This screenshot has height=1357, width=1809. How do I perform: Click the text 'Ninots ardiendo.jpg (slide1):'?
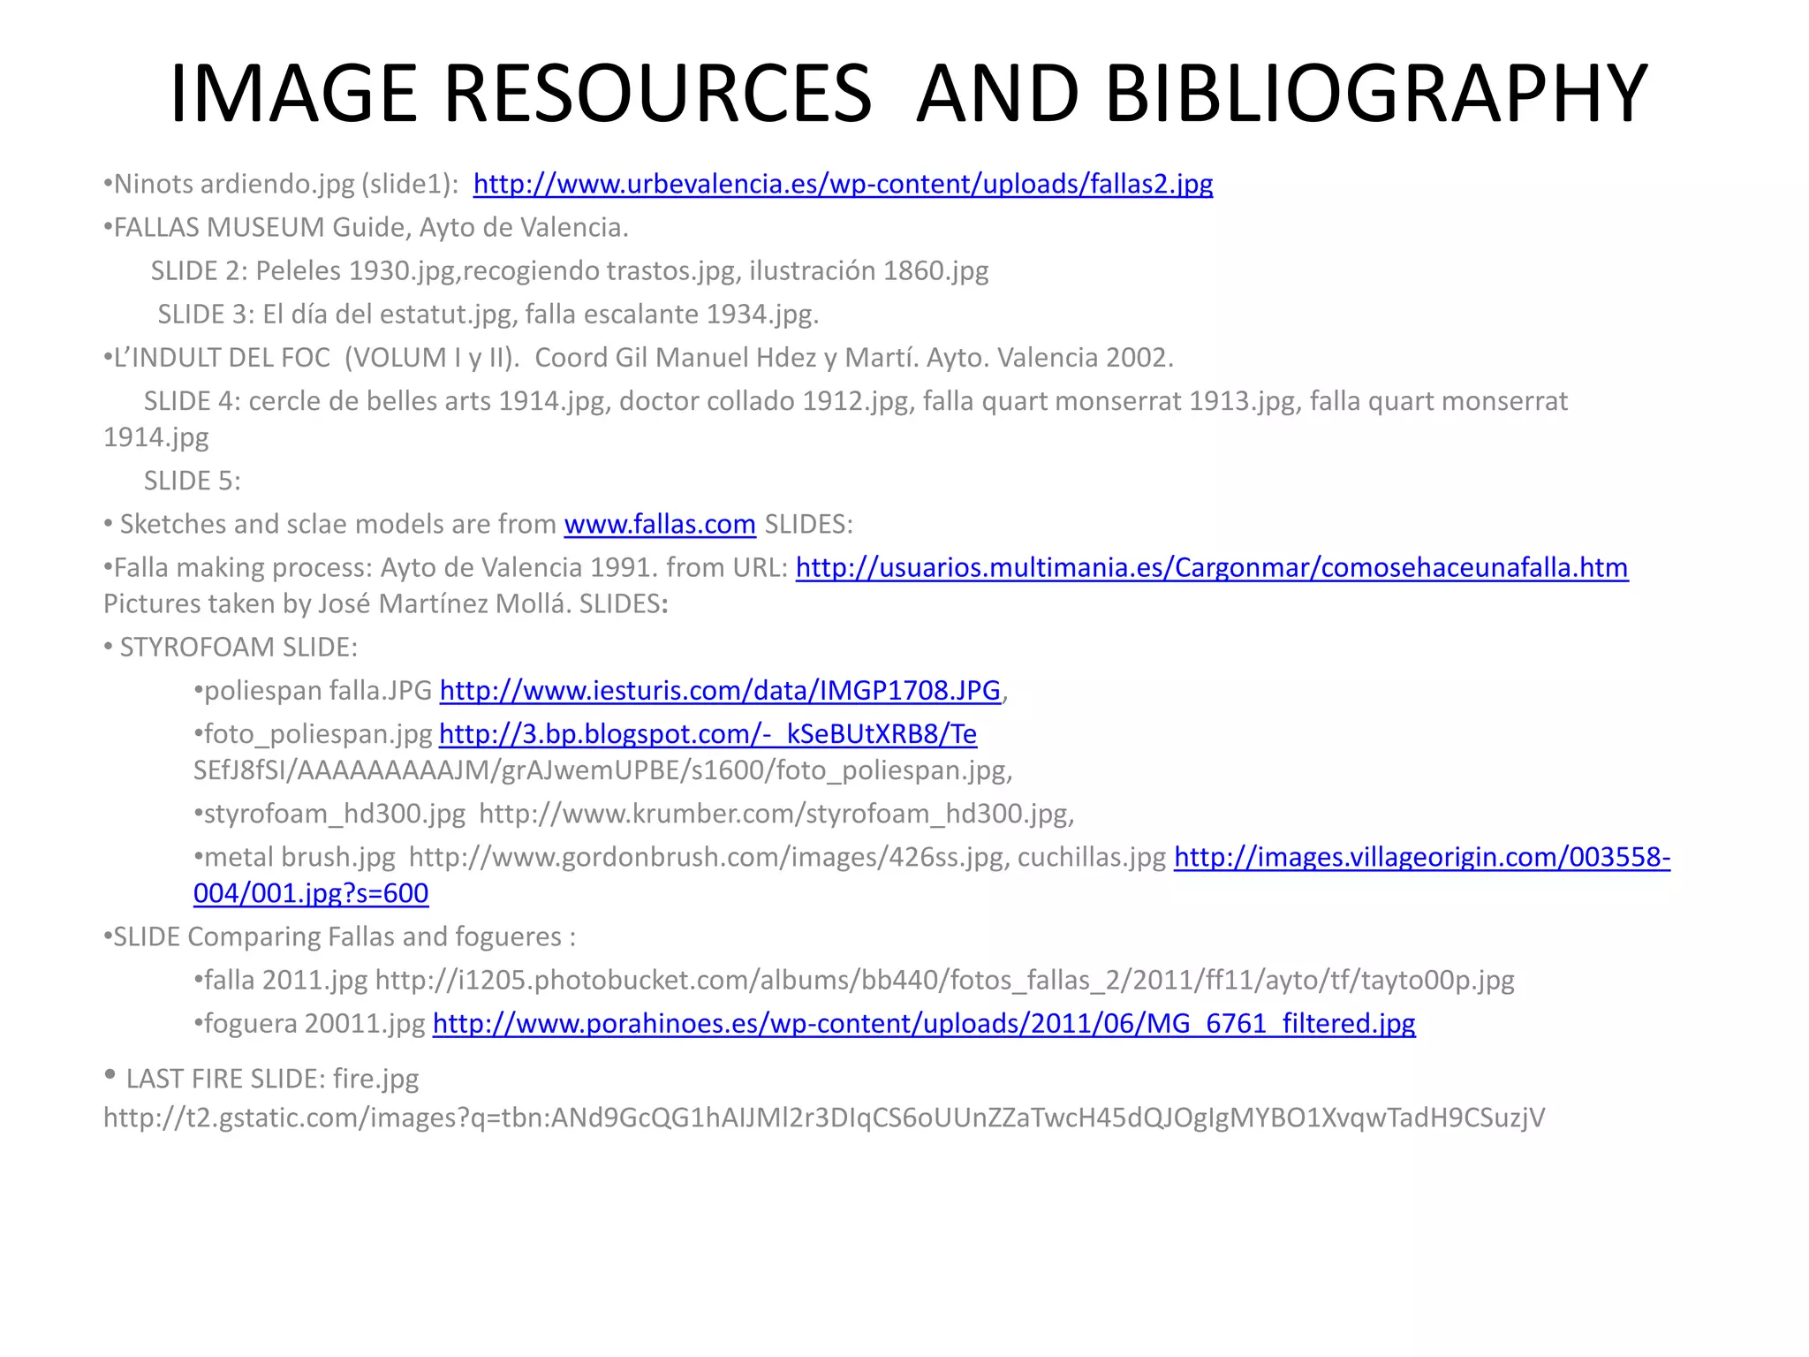pyautogui.click(x=286, y=184)
